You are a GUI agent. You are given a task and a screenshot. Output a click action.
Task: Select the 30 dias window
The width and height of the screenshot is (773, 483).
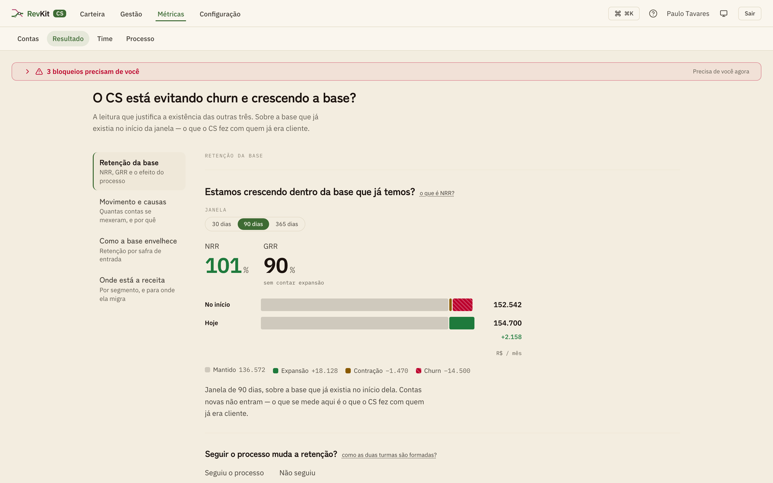(x=221, y=224)
